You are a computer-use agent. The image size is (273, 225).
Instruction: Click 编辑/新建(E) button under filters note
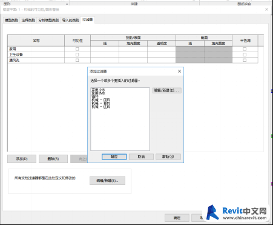tap(107, 181)
